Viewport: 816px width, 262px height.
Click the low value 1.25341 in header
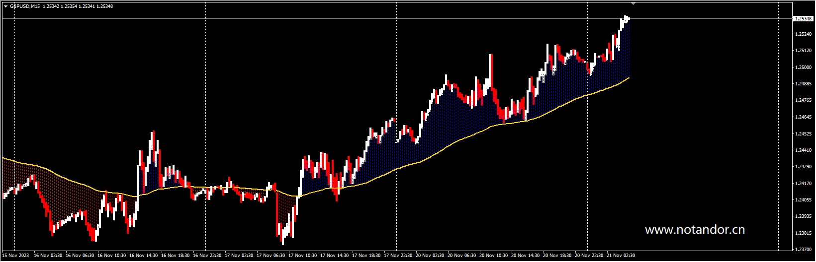tap(87, 6)
